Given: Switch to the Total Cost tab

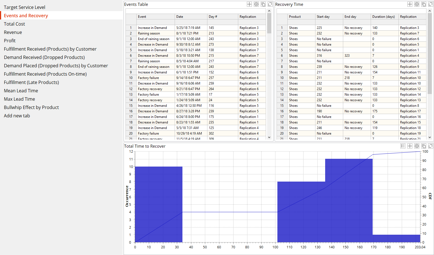Looking at the screenshot, I should [x=14, y=24].
